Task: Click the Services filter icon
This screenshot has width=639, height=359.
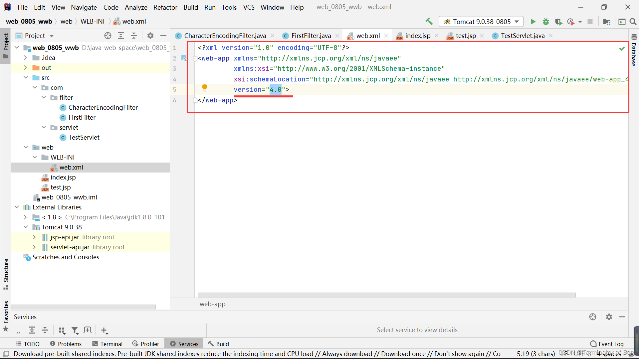Action: click(75, 330)
